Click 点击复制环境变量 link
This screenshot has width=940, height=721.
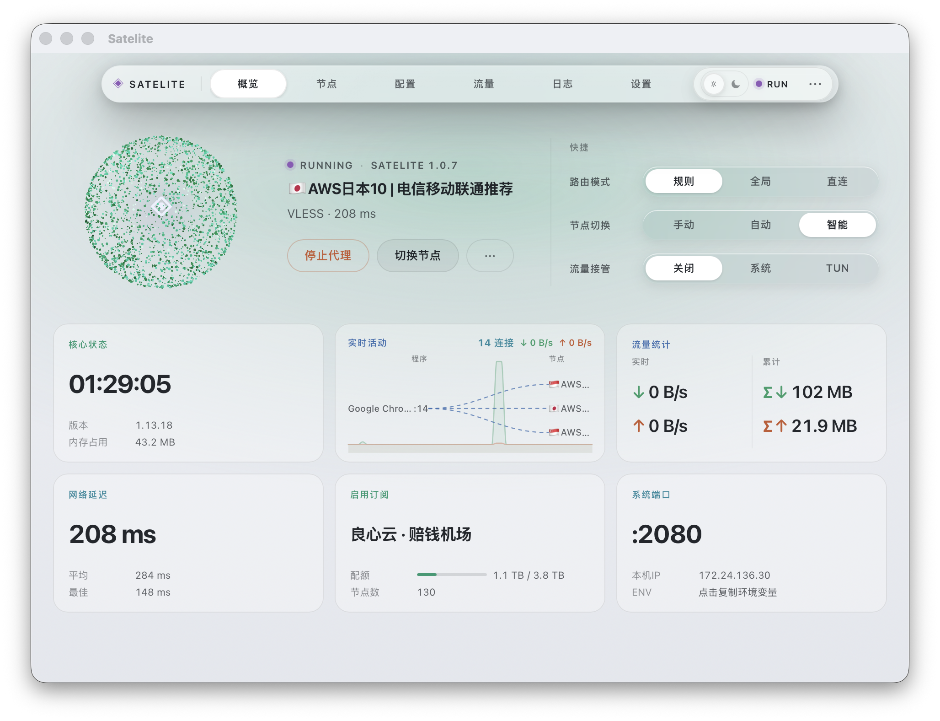point(737,592)
